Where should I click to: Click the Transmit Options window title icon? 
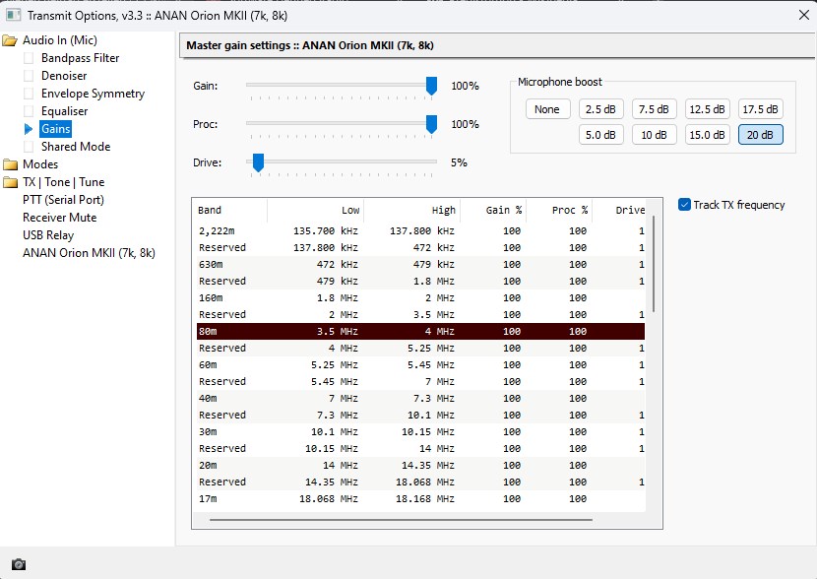coord(13,15)
